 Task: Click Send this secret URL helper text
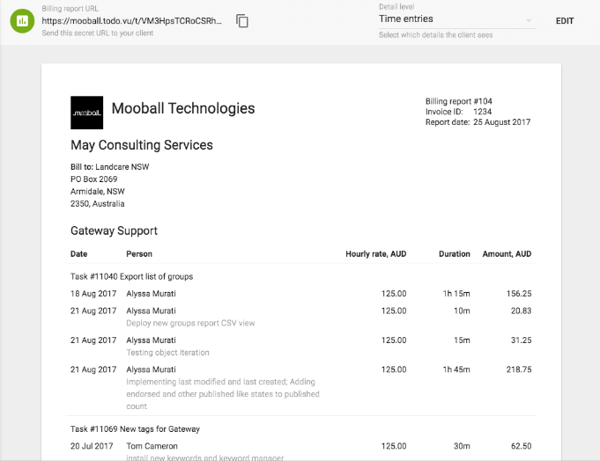pos(98,33)
